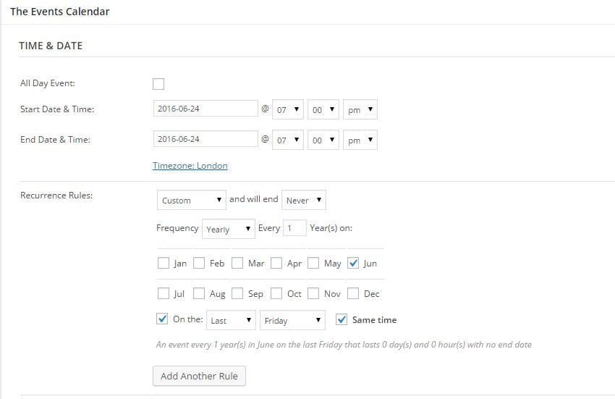The image size is (615, 399).
Task: Click the Every year(s) interval field
Action: pos(294,228)
